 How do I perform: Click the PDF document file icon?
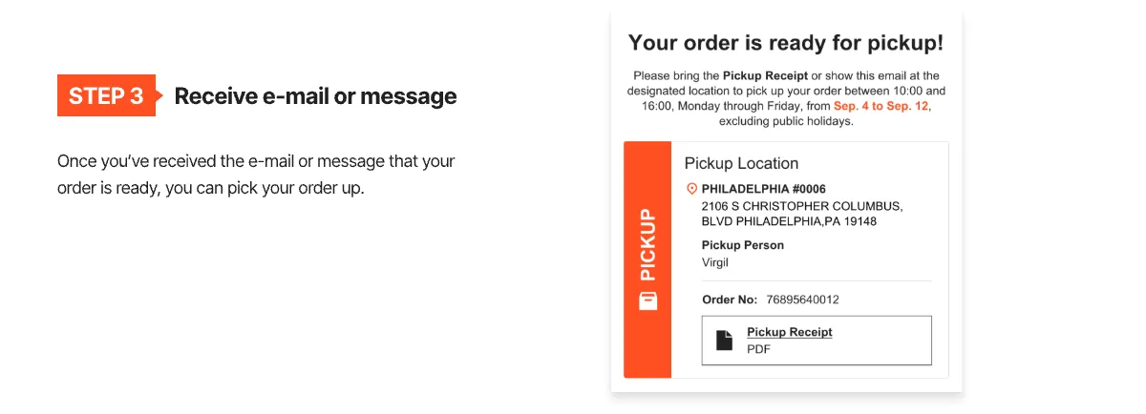(725, 339)
